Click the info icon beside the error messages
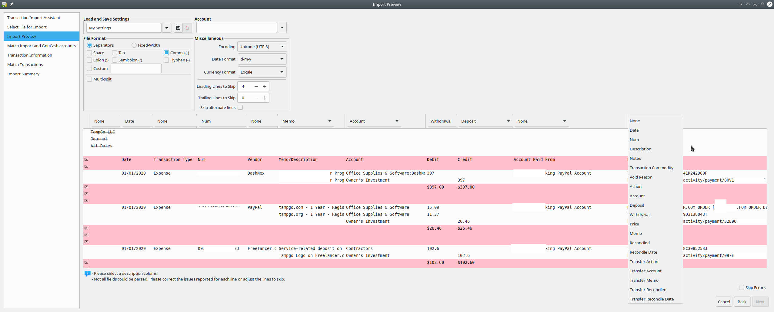This screenshot has width=774, height=312. point(87,274)
